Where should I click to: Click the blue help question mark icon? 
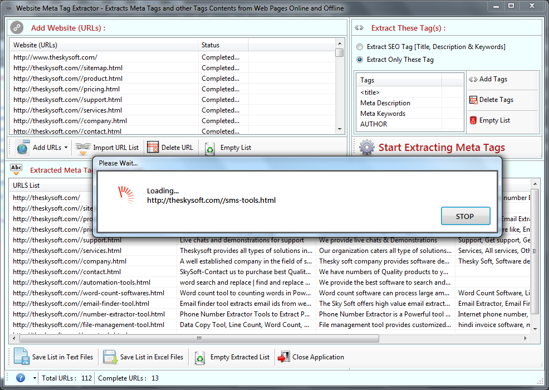click(21, 378)
